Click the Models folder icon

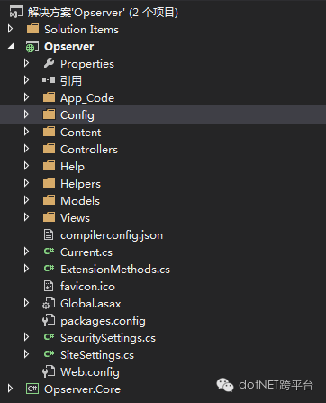49,200
